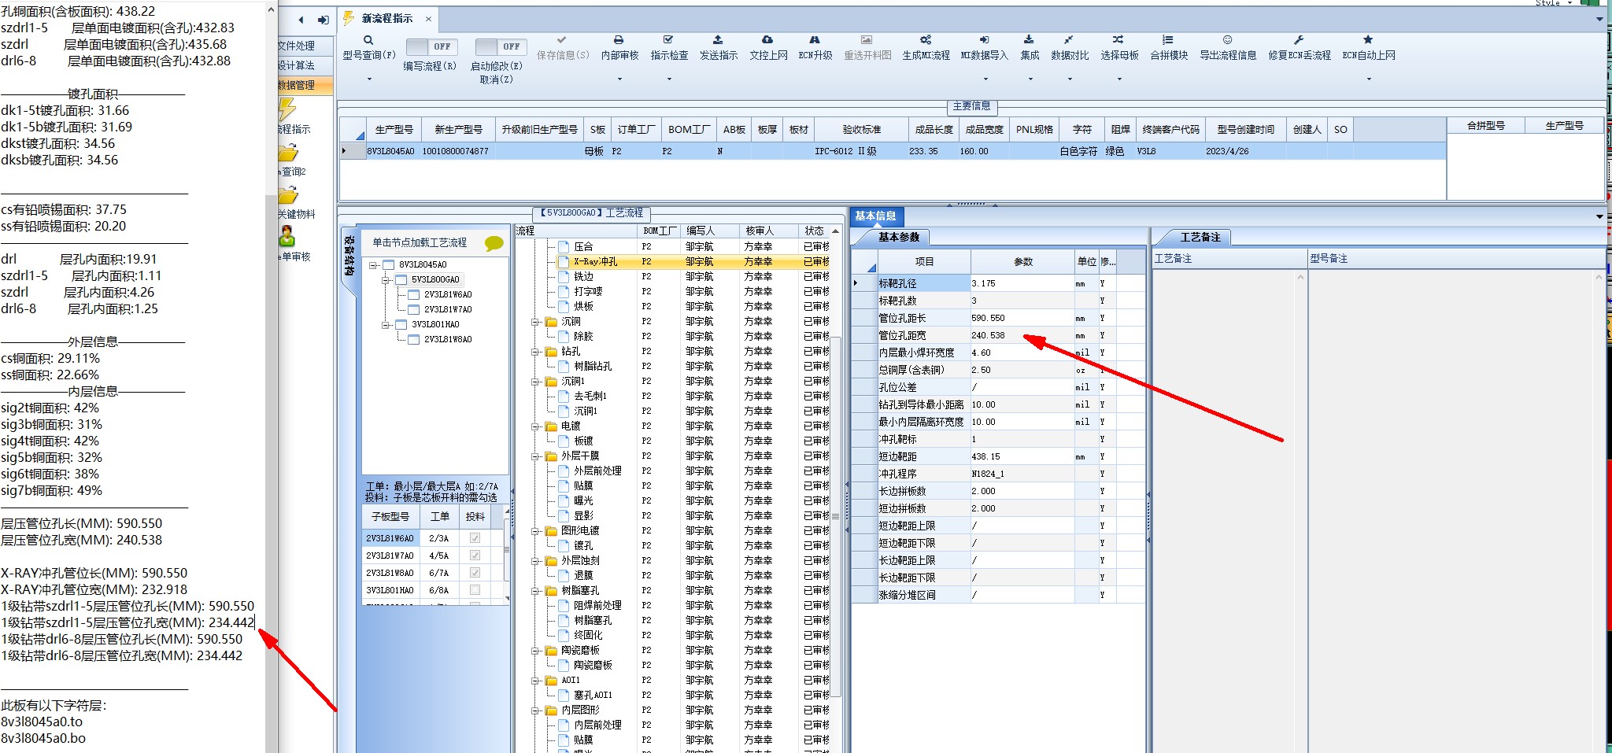This screenshot has width=1612, height=753.
Task: Click the MI数据导入 import icon
Action: coord(984,39)
